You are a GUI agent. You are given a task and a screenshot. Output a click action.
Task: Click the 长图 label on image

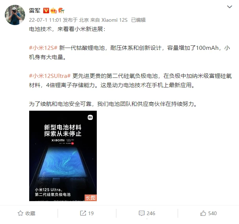91,198
